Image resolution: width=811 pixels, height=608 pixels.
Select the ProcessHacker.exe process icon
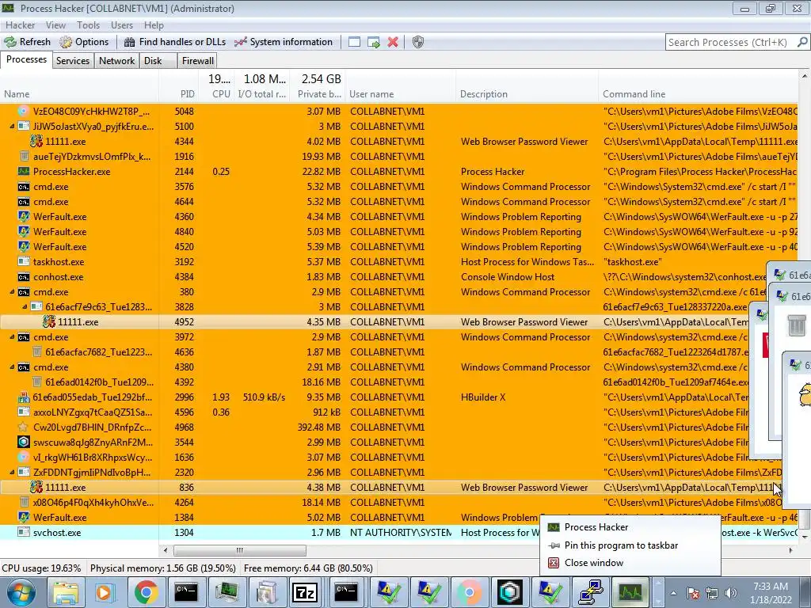23,171
